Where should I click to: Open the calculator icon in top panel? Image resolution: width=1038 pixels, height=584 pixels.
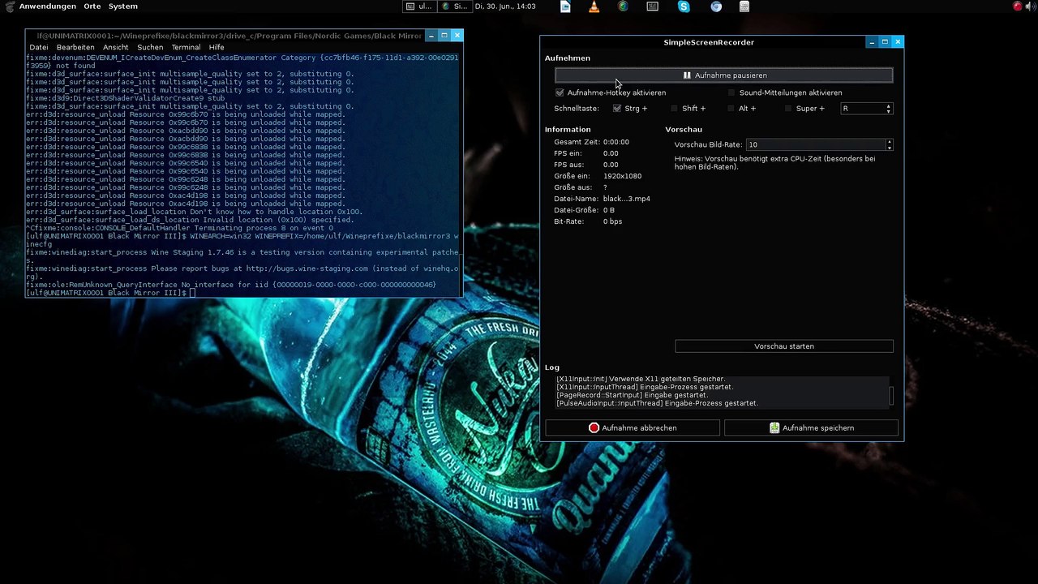744,6
